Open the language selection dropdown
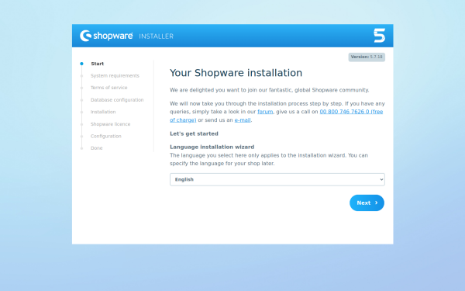 coord(277,179)
